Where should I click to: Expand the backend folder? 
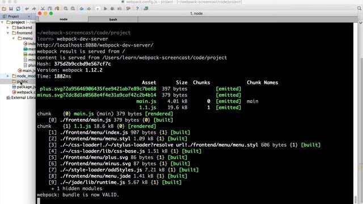(x=8, y=28)
